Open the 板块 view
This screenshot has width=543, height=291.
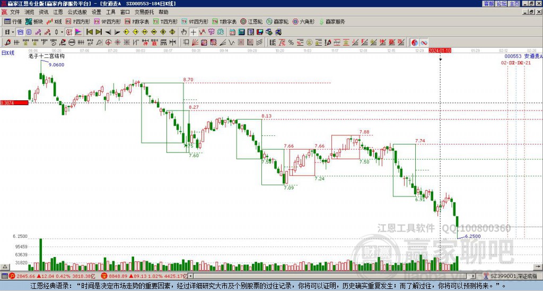coord(34,21)
